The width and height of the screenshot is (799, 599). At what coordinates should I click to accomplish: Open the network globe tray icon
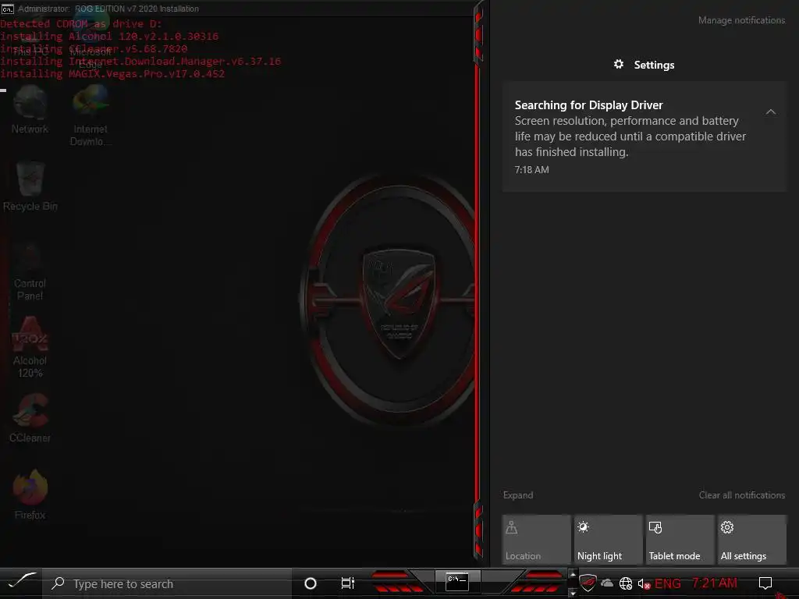pos(626,583)
